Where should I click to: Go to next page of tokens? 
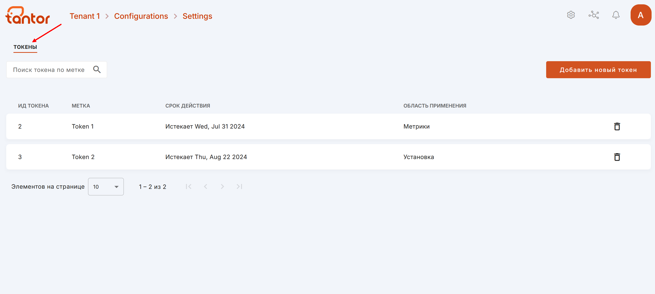pos(222,187)
